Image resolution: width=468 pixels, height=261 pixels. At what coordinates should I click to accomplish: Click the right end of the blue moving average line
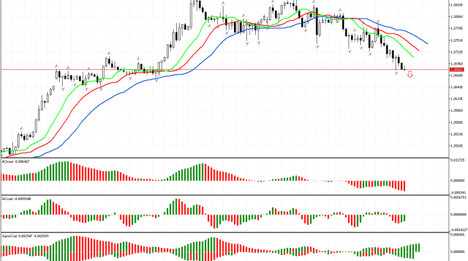pos(427,43)
